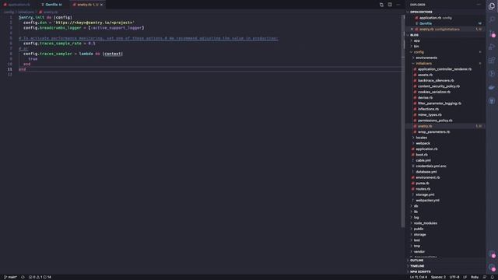Open the Docker whale view
498x280 pixels.
coord(492,87)
